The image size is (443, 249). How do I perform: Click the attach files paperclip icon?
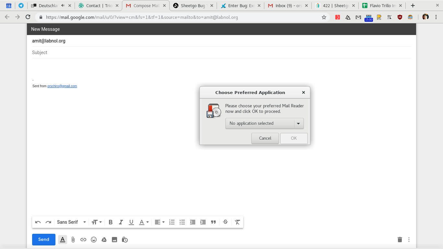(x=73, y=240)
